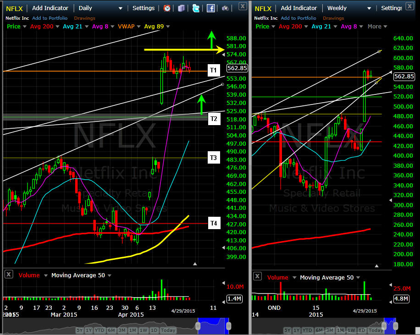The width and height of the screenshot is (420, 335).
Task: Click the 4.8M volume value label
Action: [401, 299]
